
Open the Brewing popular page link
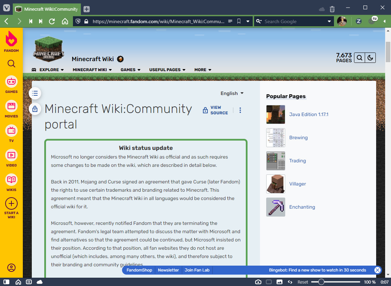click(298, 137)
